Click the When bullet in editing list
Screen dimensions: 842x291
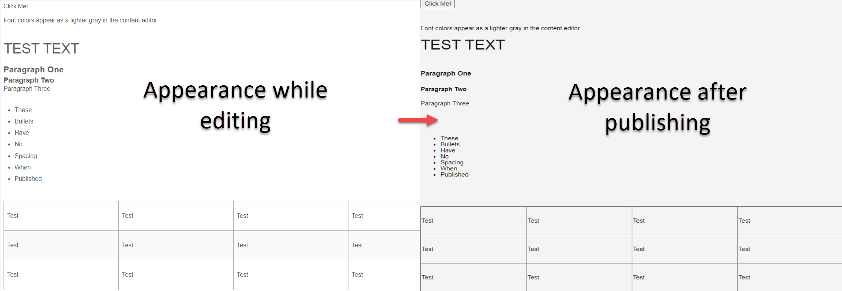click(x=22, y=168)
